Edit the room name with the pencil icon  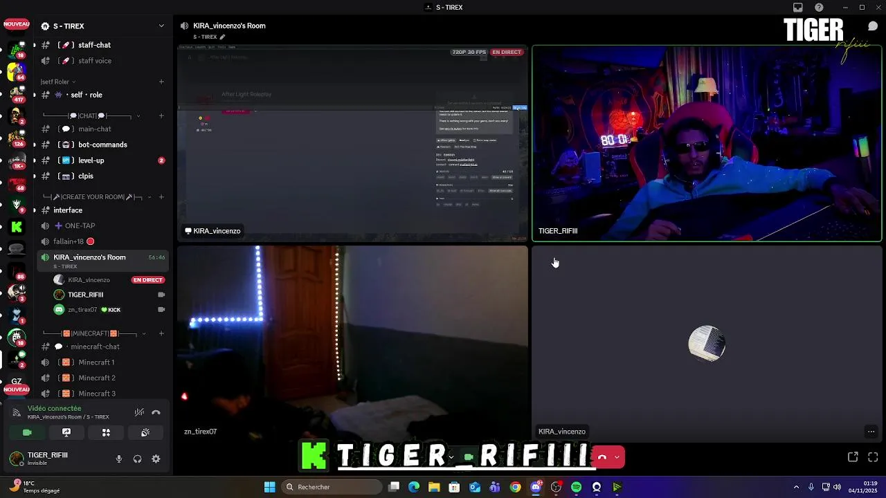[x=222, y=37]
